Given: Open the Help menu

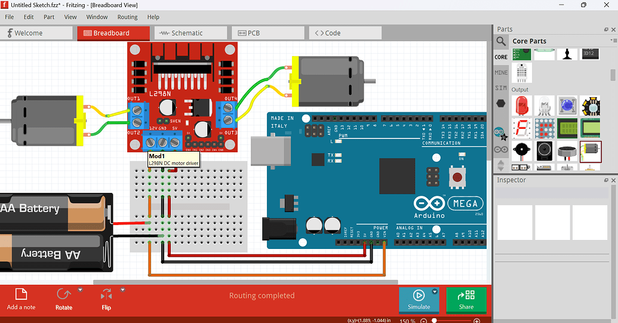Looking at the screenshot, I should [153, 17].
